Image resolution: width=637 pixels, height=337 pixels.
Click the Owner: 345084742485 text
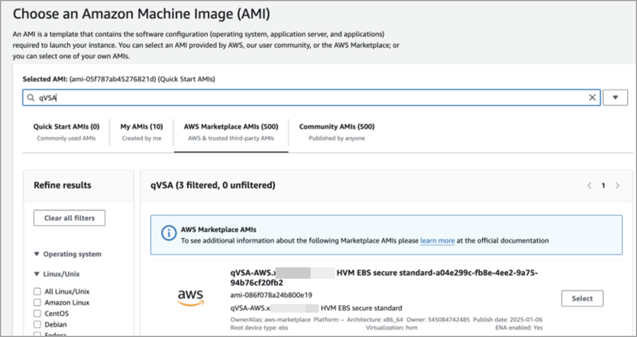pos(437,320)
